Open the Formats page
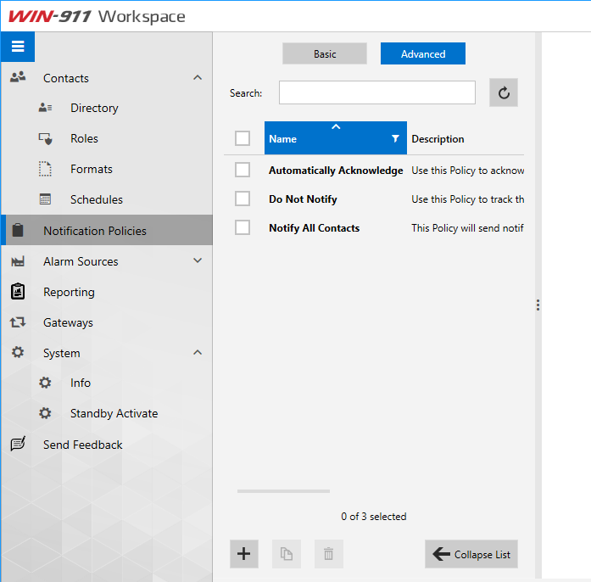The height and width of the screenshot is (582, 591). (x=92, y=169)
